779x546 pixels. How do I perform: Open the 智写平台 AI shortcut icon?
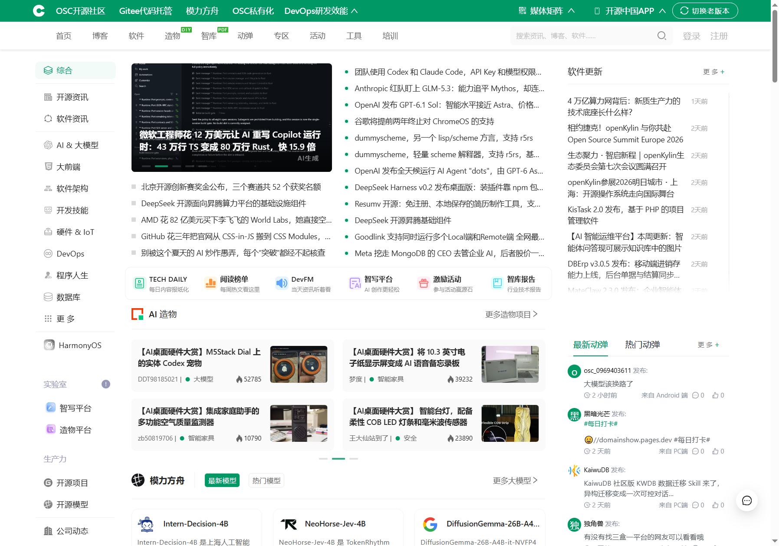[355, 283]
